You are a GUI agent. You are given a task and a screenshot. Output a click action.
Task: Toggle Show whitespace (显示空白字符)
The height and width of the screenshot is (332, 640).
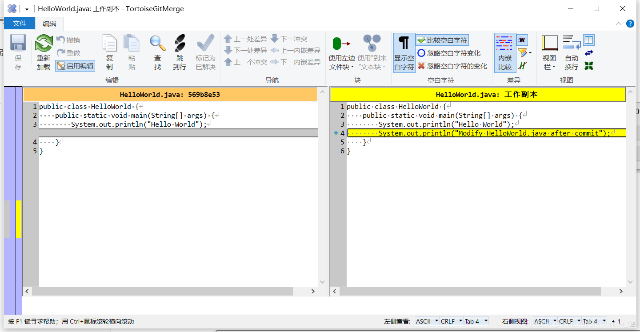[x=404, y=52]
